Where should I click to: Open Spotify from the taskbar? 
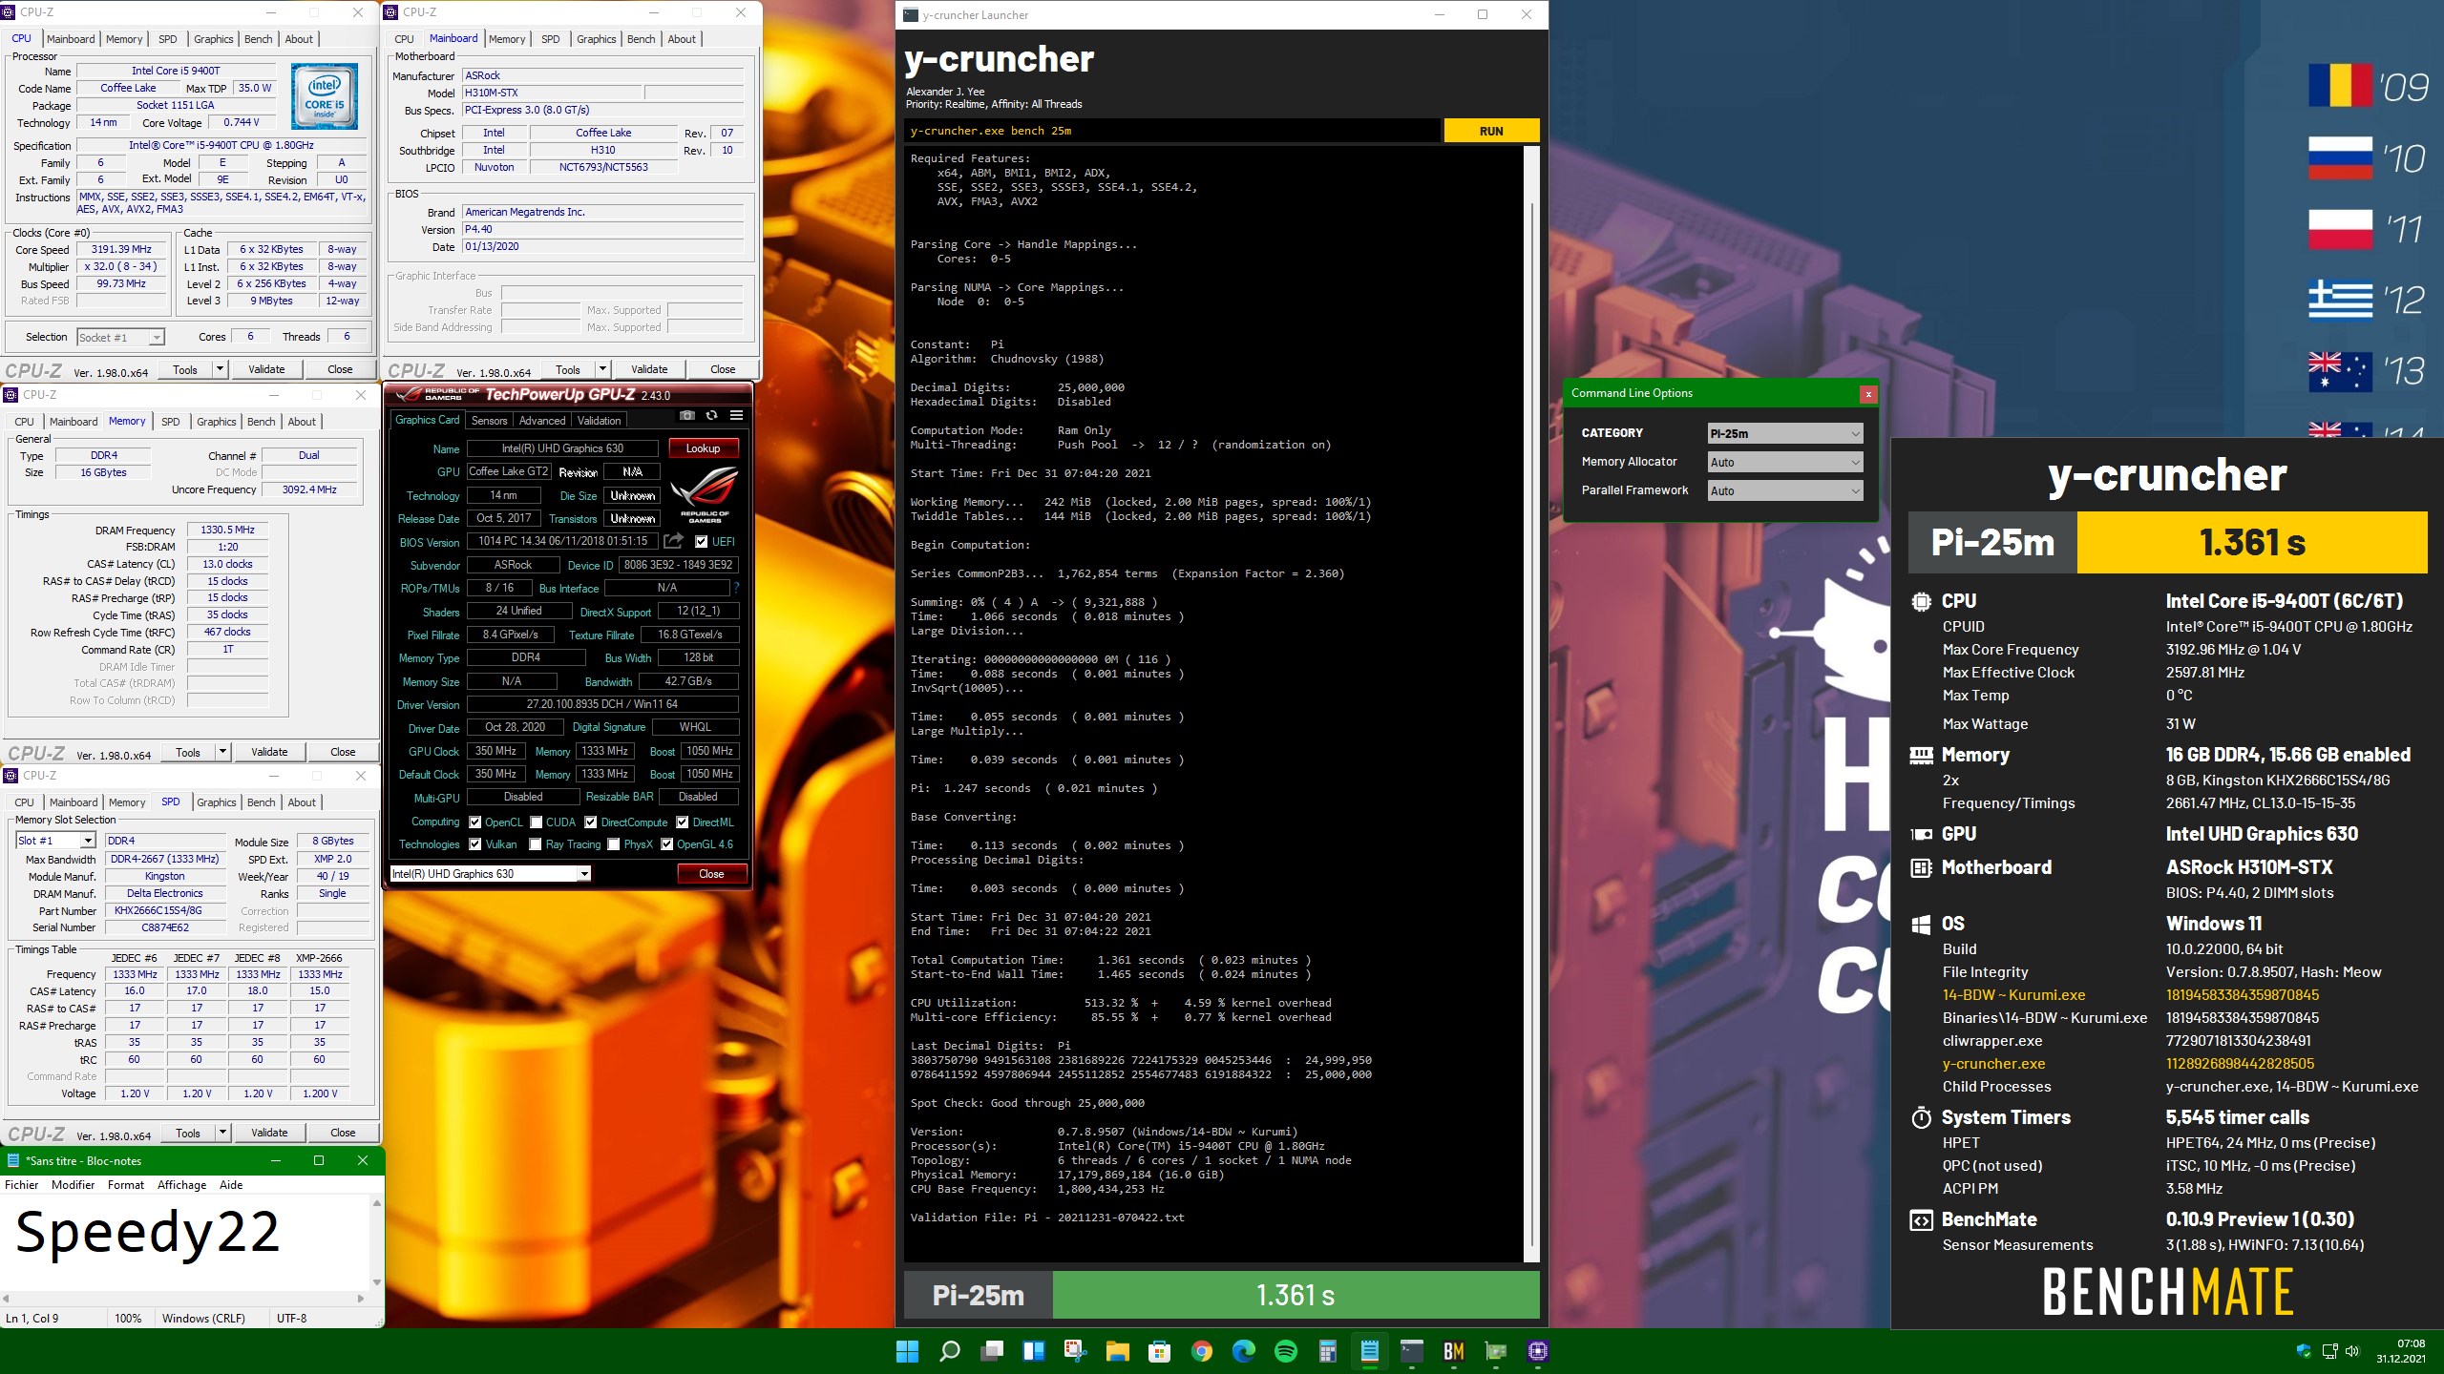[x=1286, y=1351]
